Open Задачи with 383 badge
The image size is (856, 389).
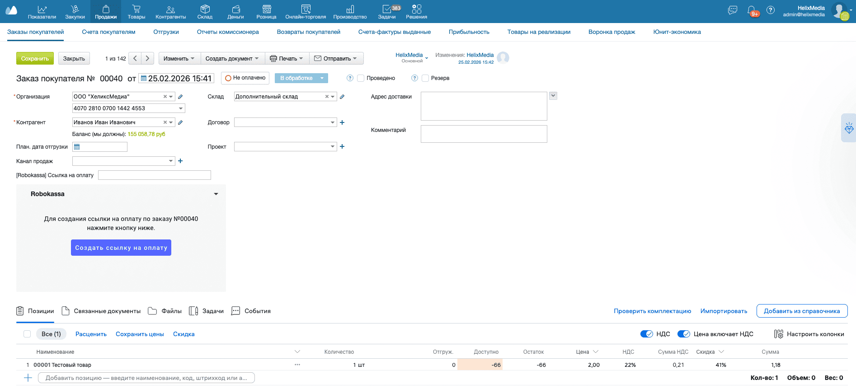(388, 9)
